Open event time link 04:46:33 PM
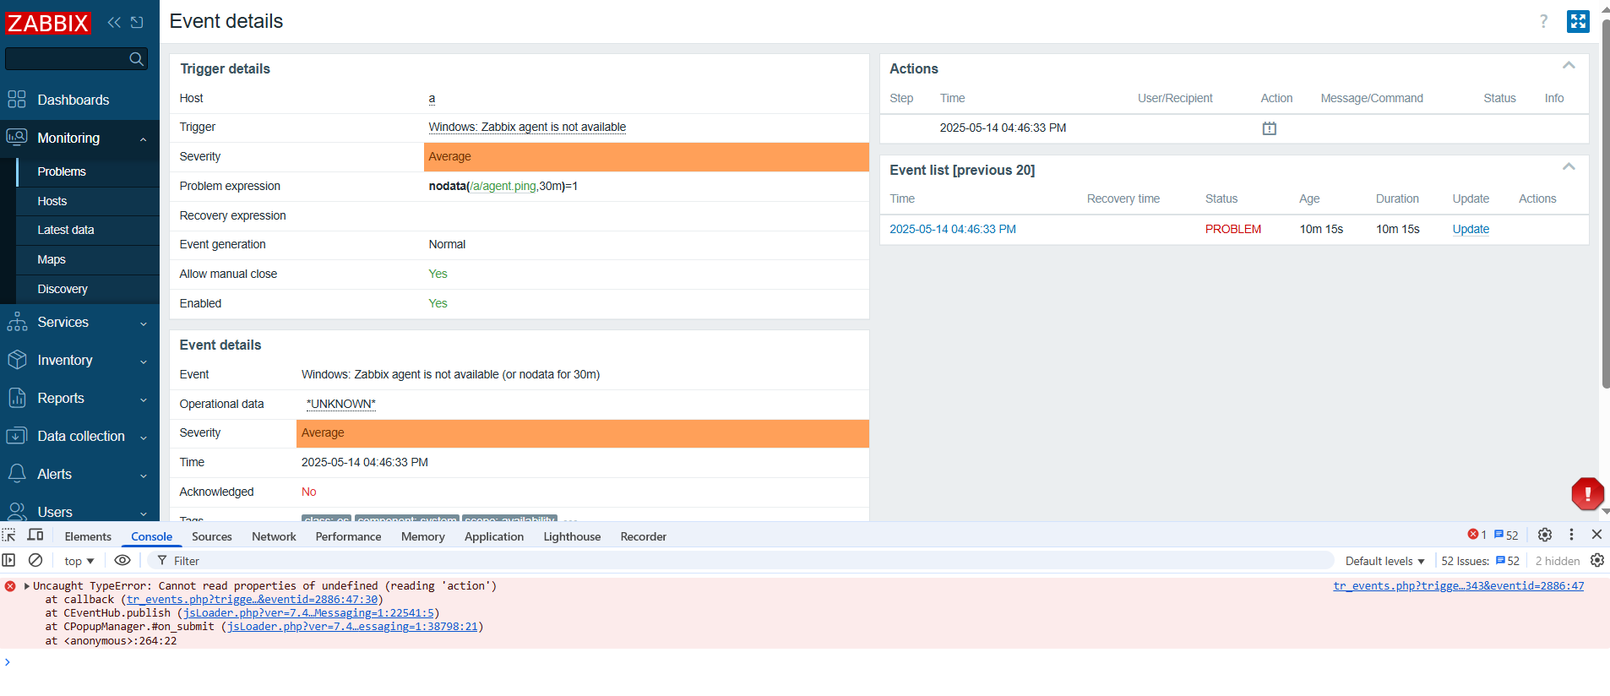The width and height of the screenshot is (1610, 696). coord(953,229)
